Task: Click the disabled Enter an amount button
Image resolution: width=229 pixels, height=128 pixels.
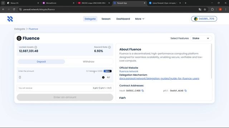Action: tap(65, 97)
